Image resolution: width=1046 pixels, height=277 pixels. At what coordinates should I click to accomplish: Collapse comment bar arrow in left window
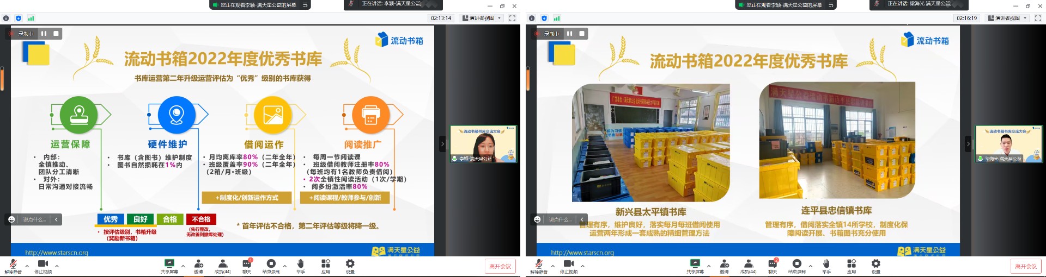click(x=56, y=219)
